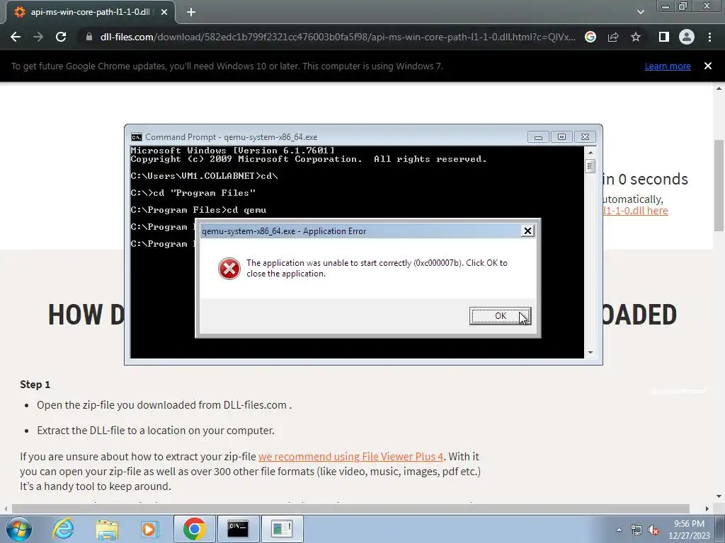Switch to Command Prompt taskbar button
Screen dimensions: 725x543
pyautogui.click(x=238, y=529)
